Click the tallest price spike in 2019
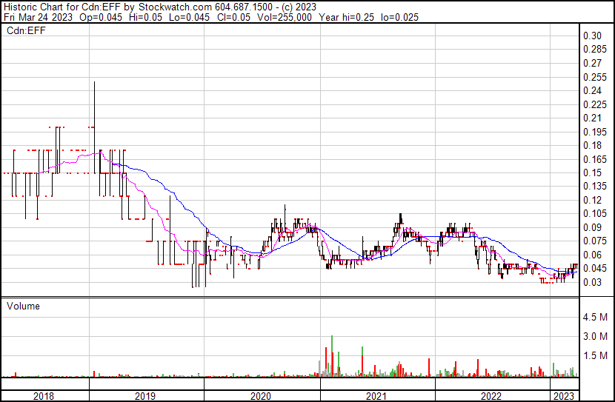Viewport: 615px width, 402px height. click(94, 83)
